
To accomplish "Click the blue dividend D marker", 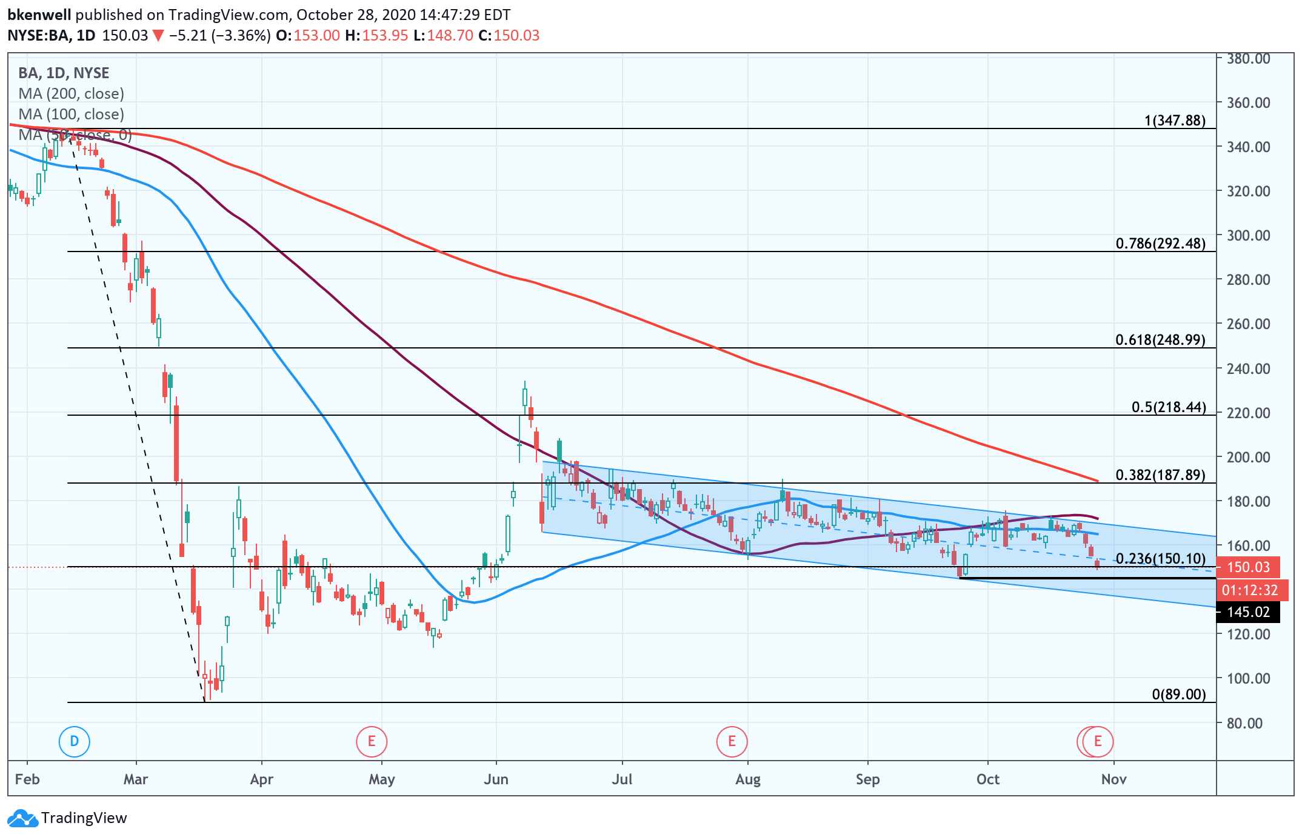I will coord(74,741).
